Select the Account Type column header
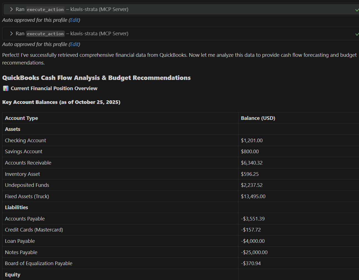Screen dimensions: 359x280 (x=21, y=118)
